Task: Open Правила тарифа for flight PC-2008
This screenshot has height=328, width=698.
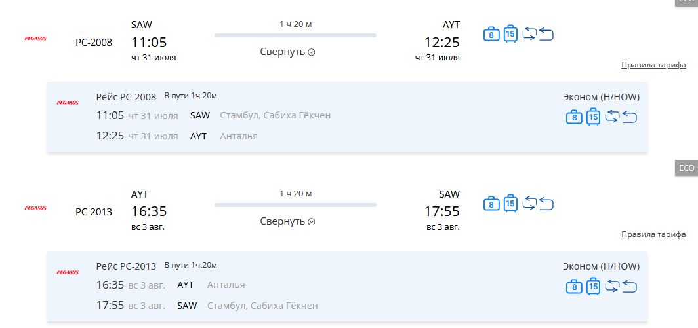Action: pyautogui.click(x=653, y=65)
